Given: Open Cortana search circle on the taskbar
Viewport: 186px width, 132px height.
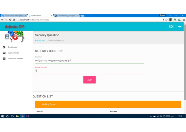Looking at the screenshot, I should click(x=7, y=117).
